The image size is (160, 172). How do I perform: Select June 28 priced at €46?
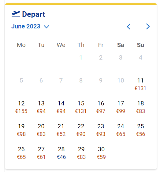(x=61, y=153)
